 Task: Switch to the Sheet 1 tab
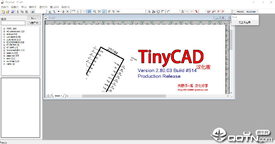point(58,96)
